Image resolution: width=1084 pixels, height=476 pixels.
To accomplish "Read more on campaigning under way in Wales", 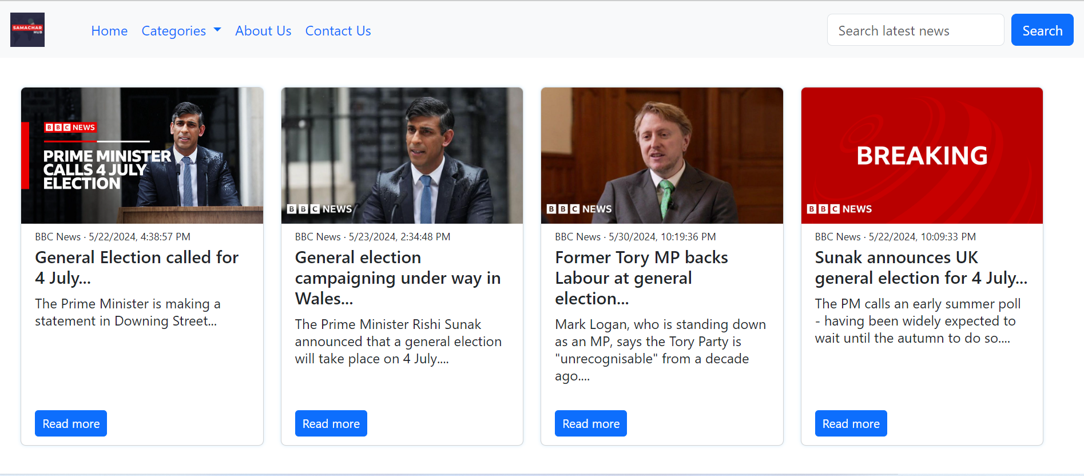I will (331, 423).
